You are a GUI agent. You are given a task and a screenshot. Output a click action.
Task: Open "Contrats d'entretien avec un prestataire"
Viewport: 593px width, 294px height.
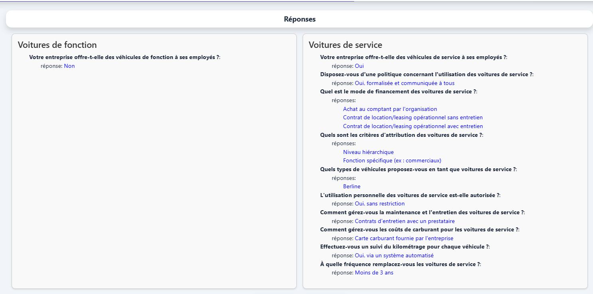pyautogui.click(x=404, y=221)
